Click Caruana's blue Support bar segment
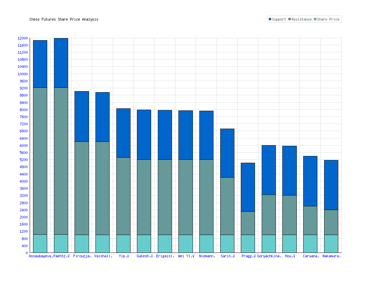The image size is (371, 287). [310, 181]
